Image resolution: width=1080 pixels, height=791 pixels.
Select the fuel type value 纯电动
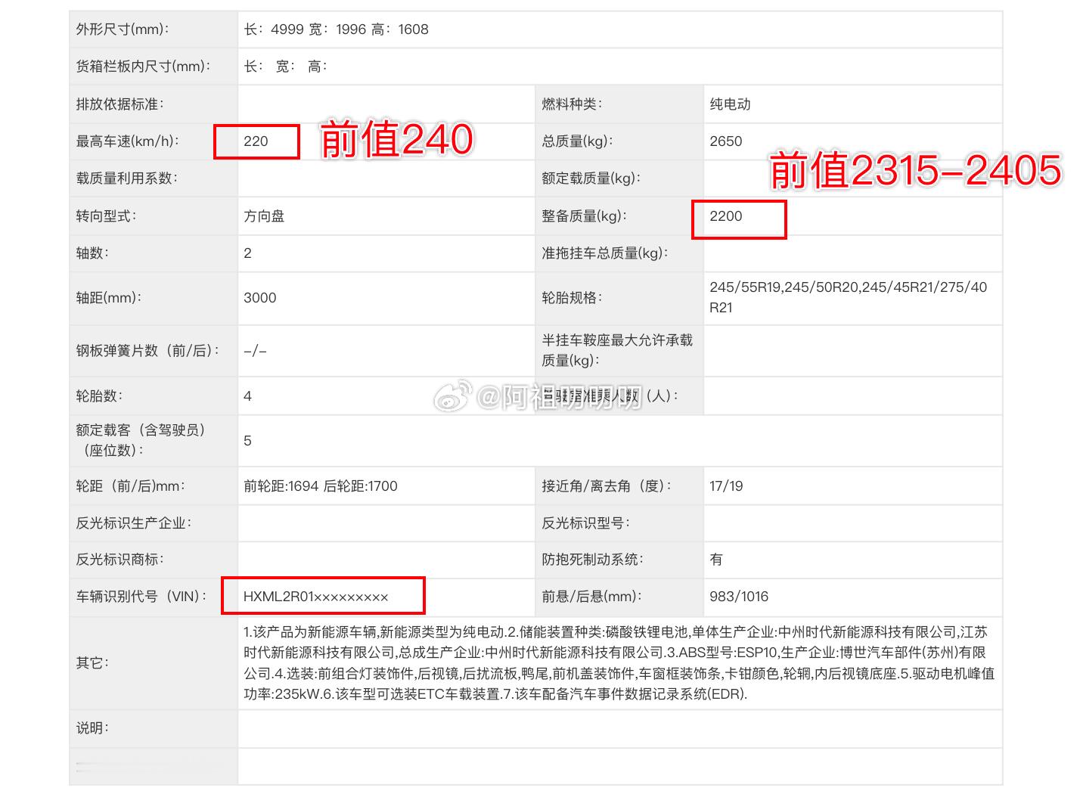coord(729,104)
